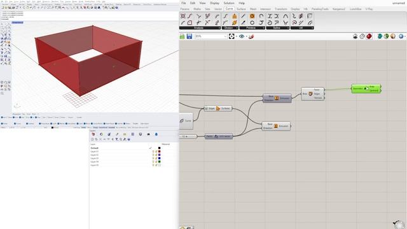This screenshot has width=407, height=229.
Task: Click the open file icon in Grasshopper toolbar
Action: [183, 36]
